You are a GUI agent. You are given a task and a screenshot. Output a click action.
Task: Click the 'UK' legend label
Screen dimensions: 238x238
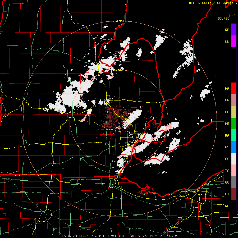coord(227,42)
